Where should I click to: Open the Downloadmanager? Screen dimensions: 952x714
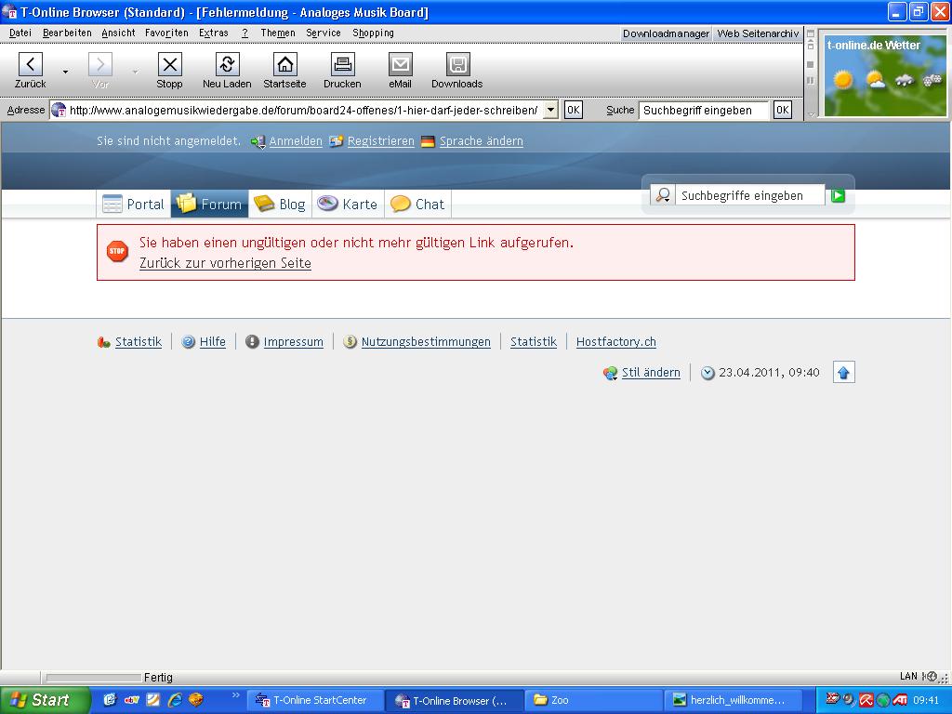click(666, 33)
